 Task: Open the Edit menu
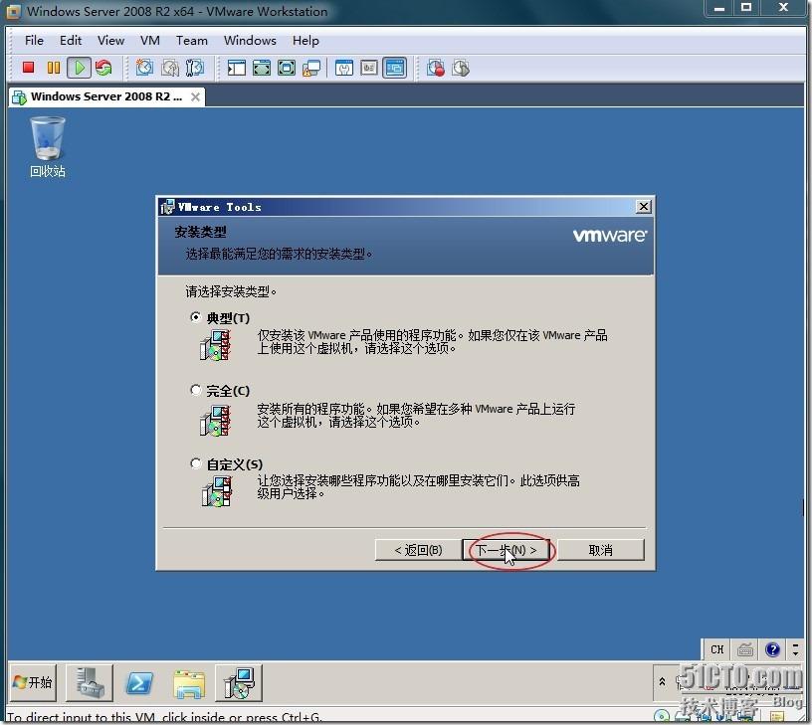click(71, 41)
